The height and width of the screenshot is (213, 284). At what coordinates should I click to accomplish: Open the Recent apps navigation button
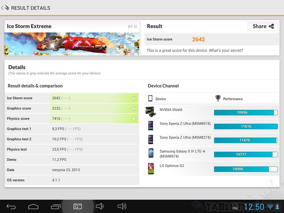[56, 206]
